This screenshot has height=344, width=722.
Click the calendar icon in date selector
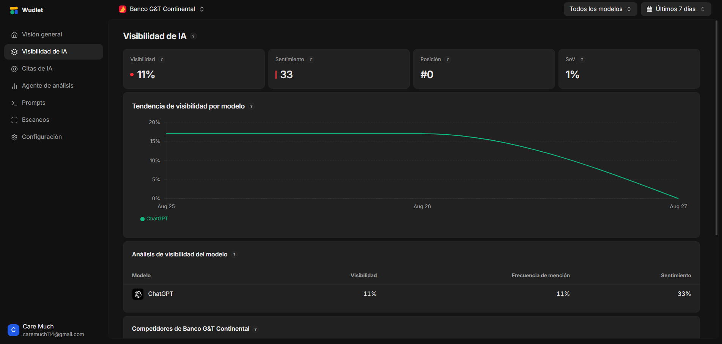650,9
